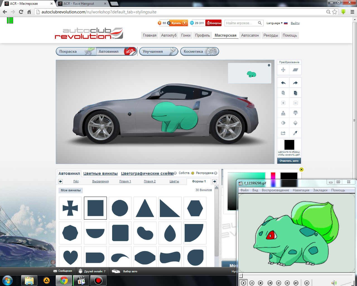Image resolution: width=357 pixels, height=286 pixels.
Task: Select the hexagon shape vinyl
Action: pos(195,208)
